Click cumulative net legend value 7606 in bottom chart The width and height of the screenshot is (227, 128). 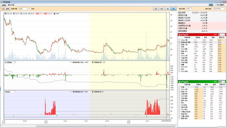click(x=86, y=92)
